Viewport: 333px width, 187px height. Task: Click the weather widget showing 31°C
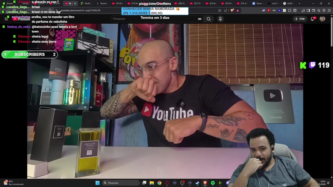pos(14,183)
